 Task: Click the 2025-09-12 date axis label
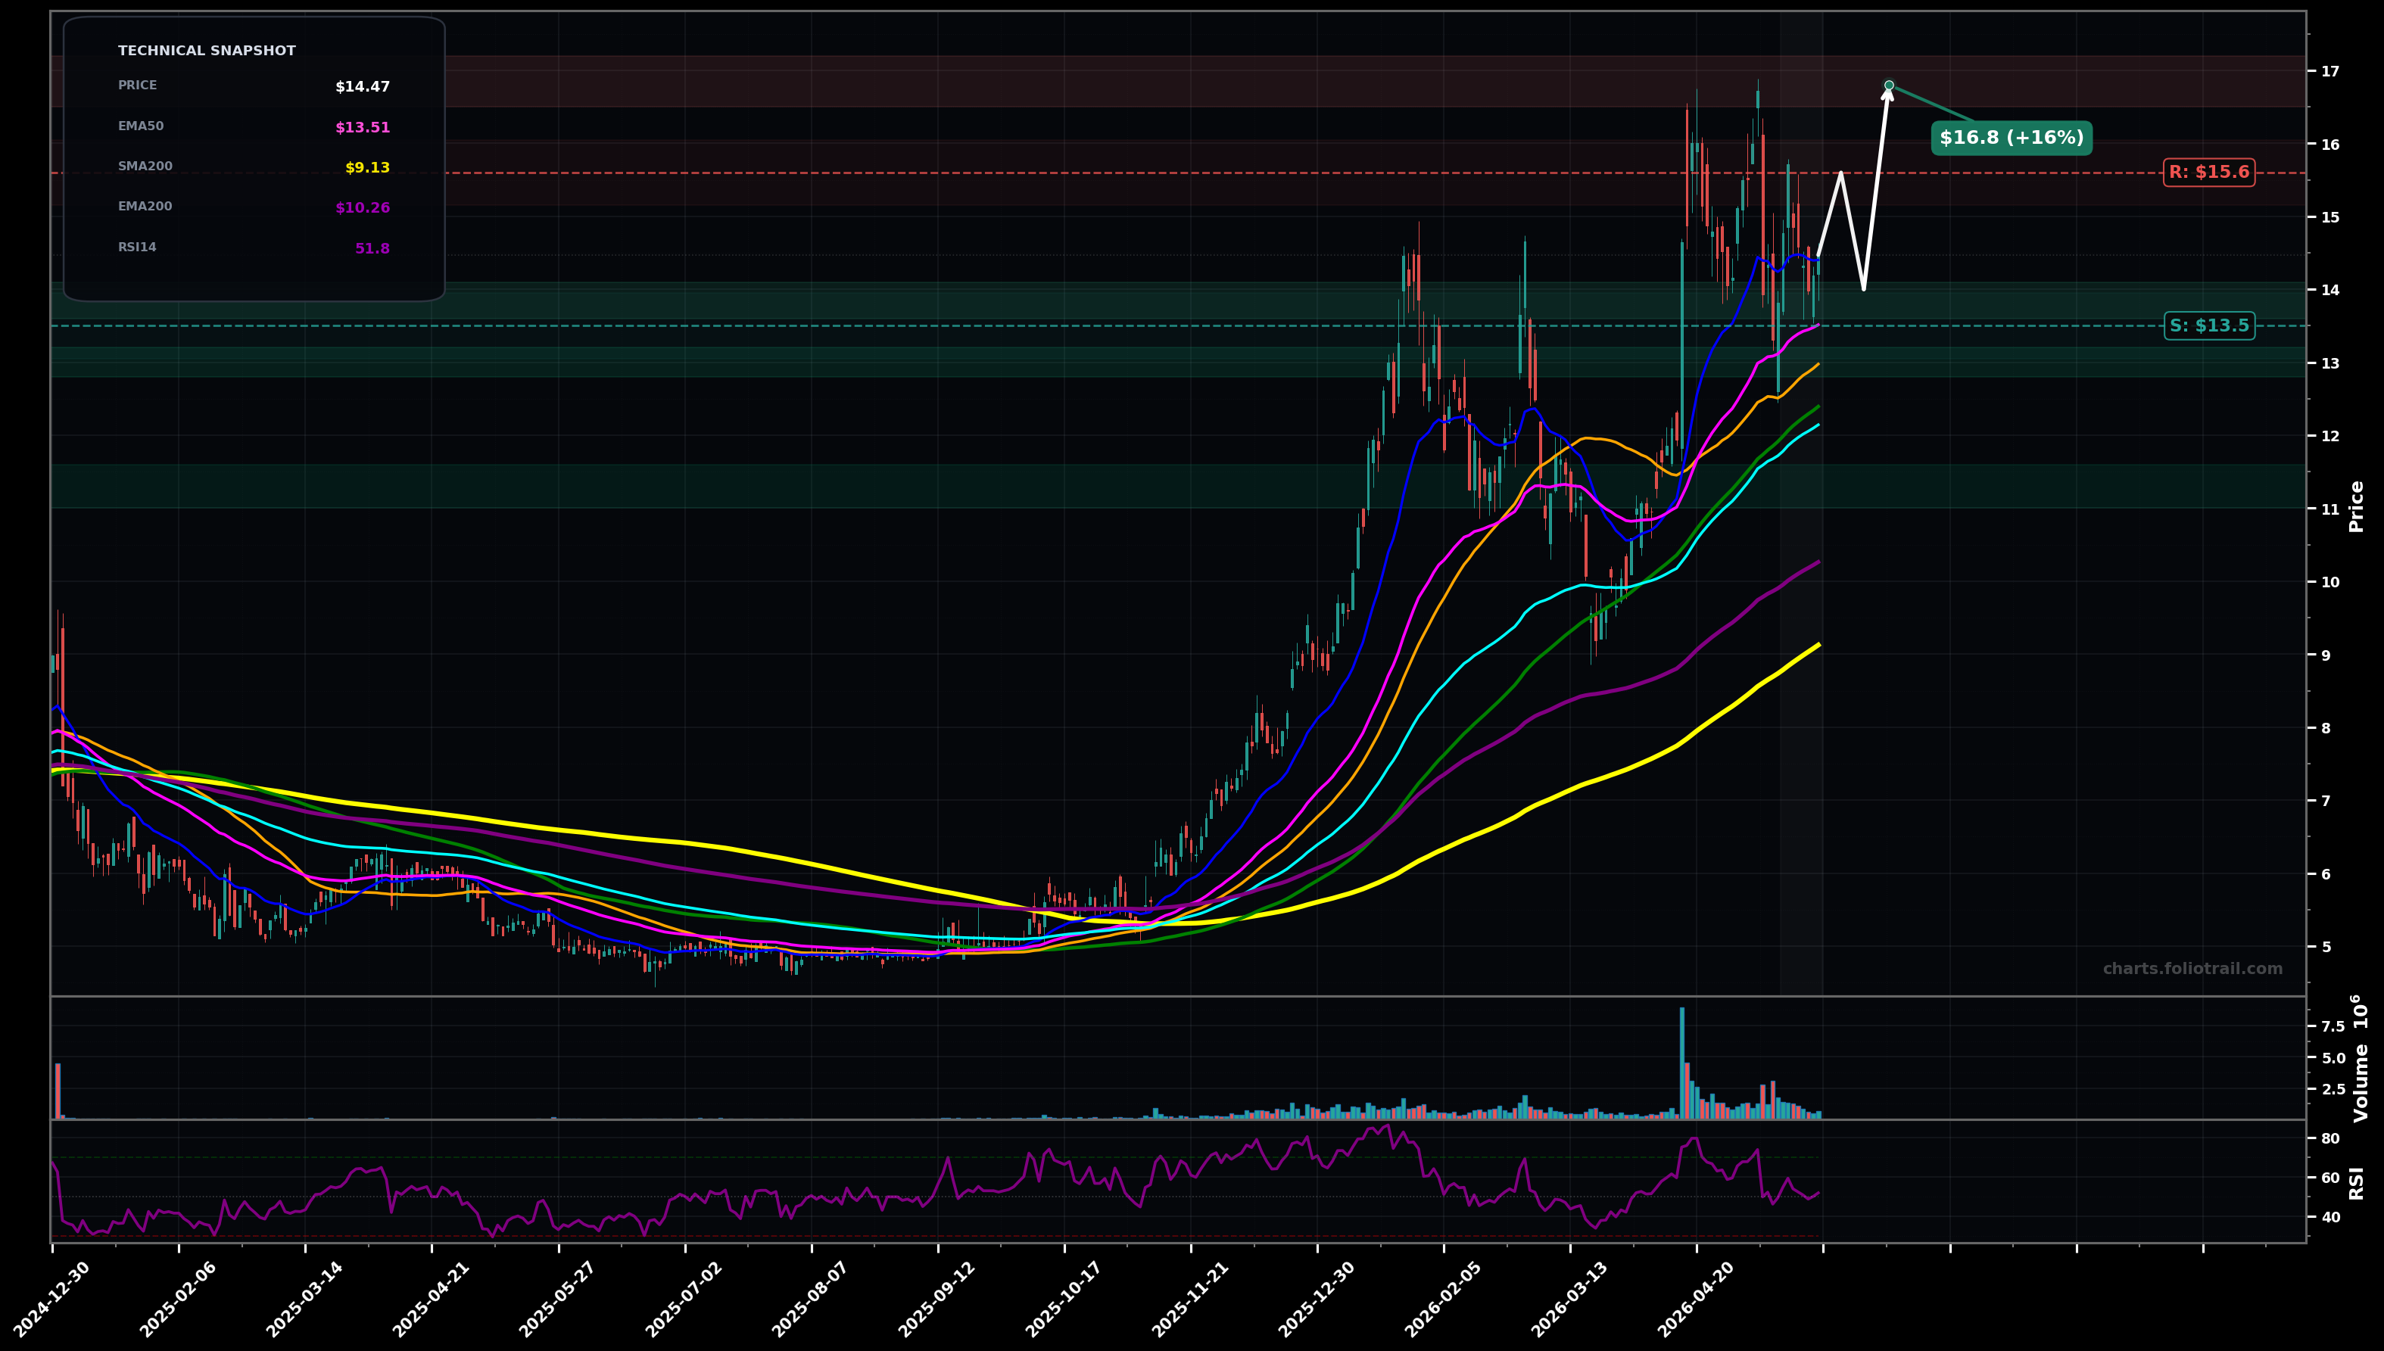[938, 1299]
